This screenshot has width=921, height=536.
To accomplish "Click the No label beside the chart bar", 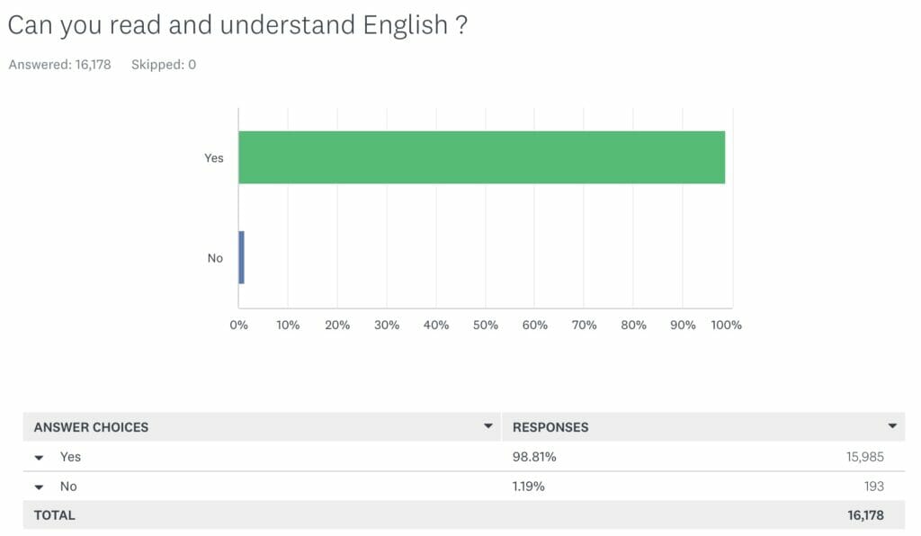I will (x=215, y=258).
